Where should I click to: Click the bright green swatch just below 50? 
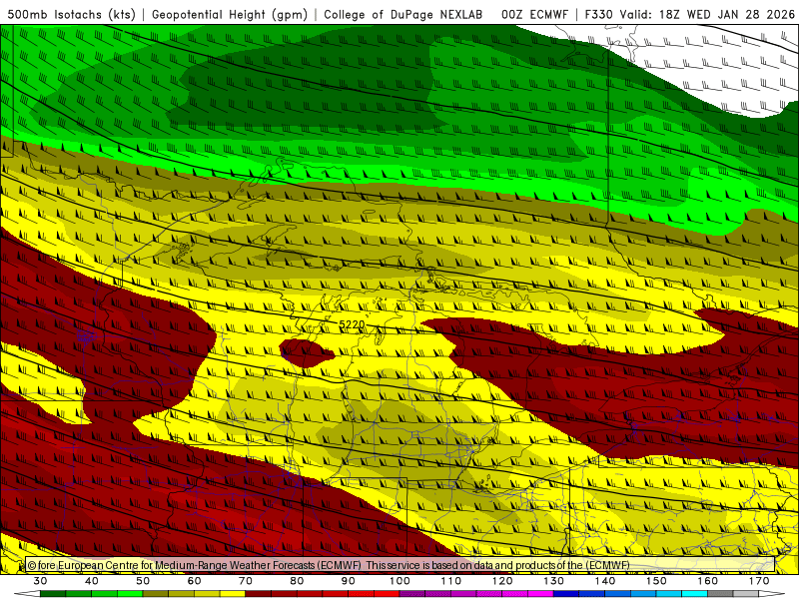point(130,594)
